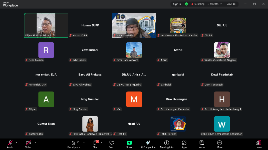Unmute your microphone with the Audio button

click(10, 144)
